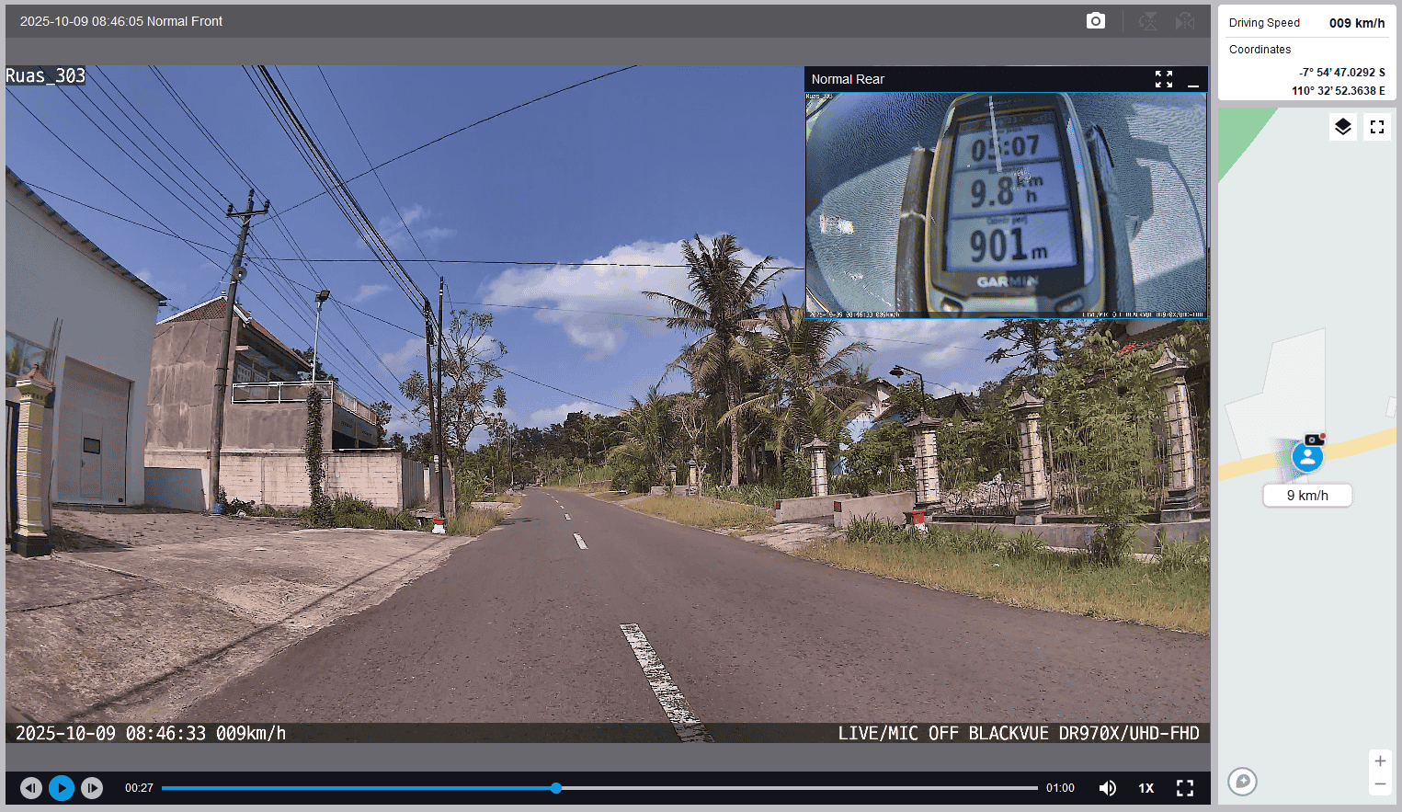Click the Normal Rear camera thumbnail
Image resolution: width=1402 pixels, height=812 pixels.
pos(1006,205)
